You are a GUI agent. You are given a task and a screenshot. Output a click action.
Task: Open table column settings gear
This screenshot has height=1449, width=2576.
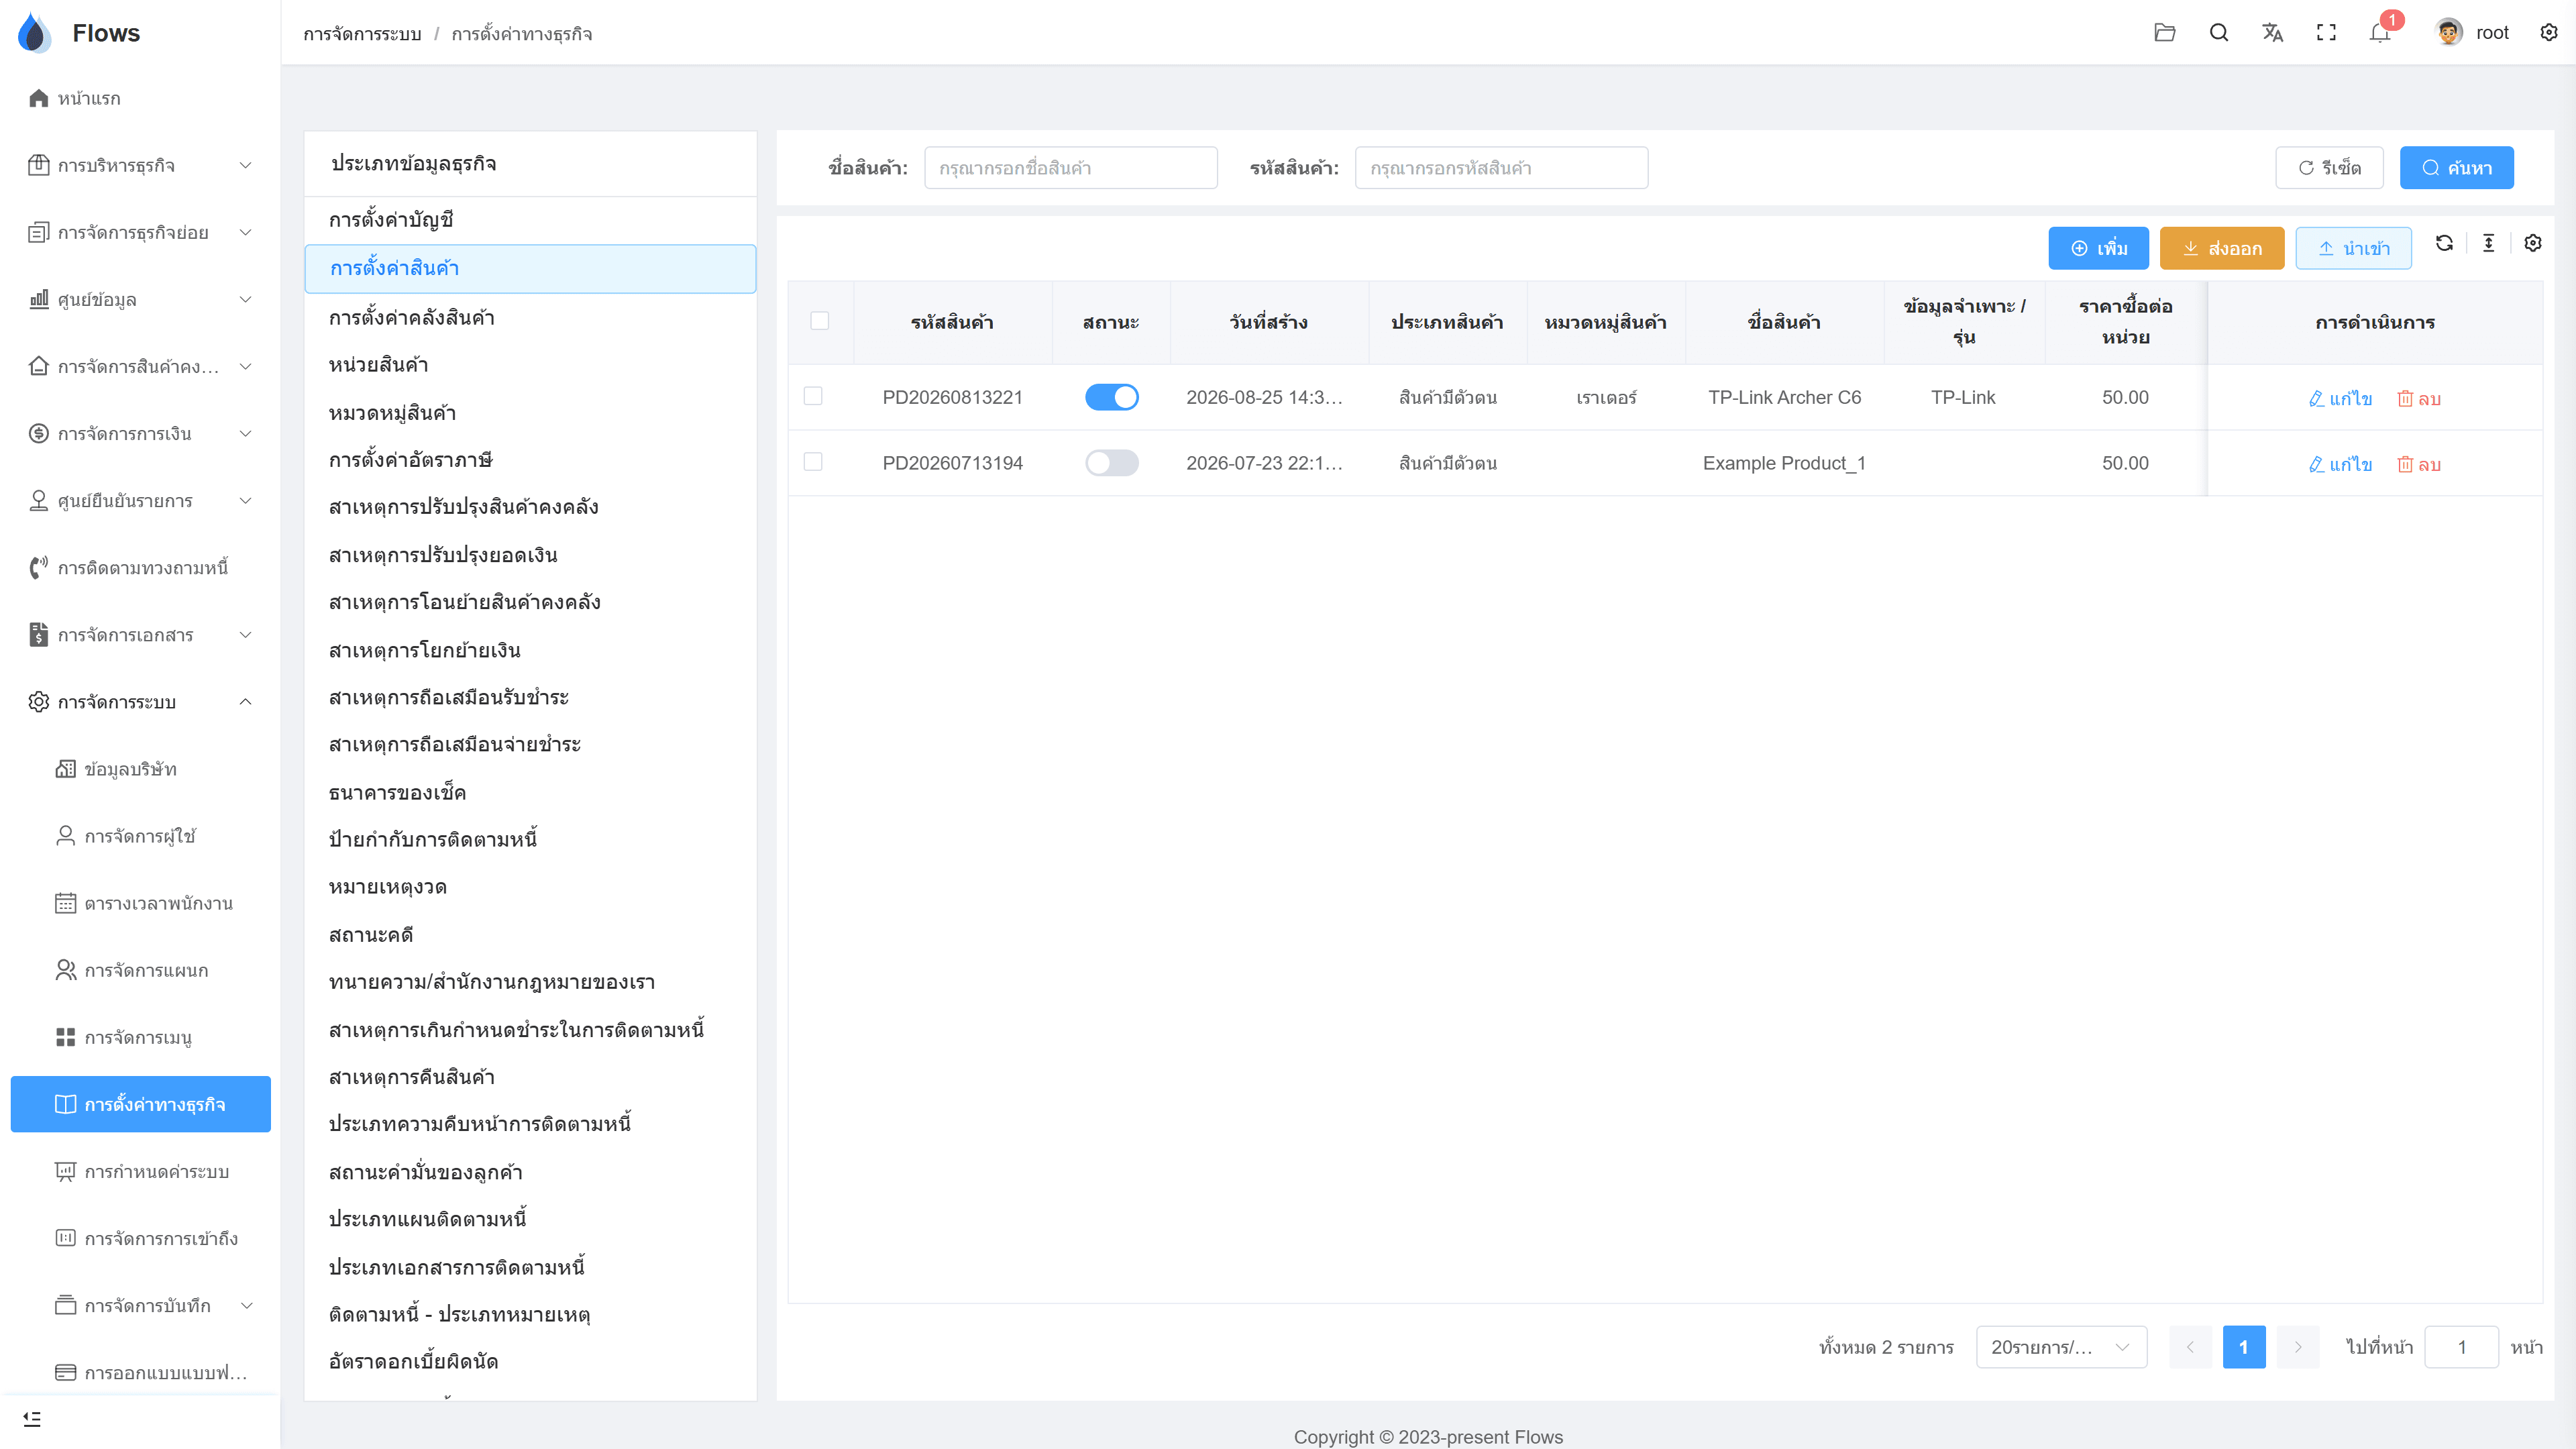[x=2533, y=243]
